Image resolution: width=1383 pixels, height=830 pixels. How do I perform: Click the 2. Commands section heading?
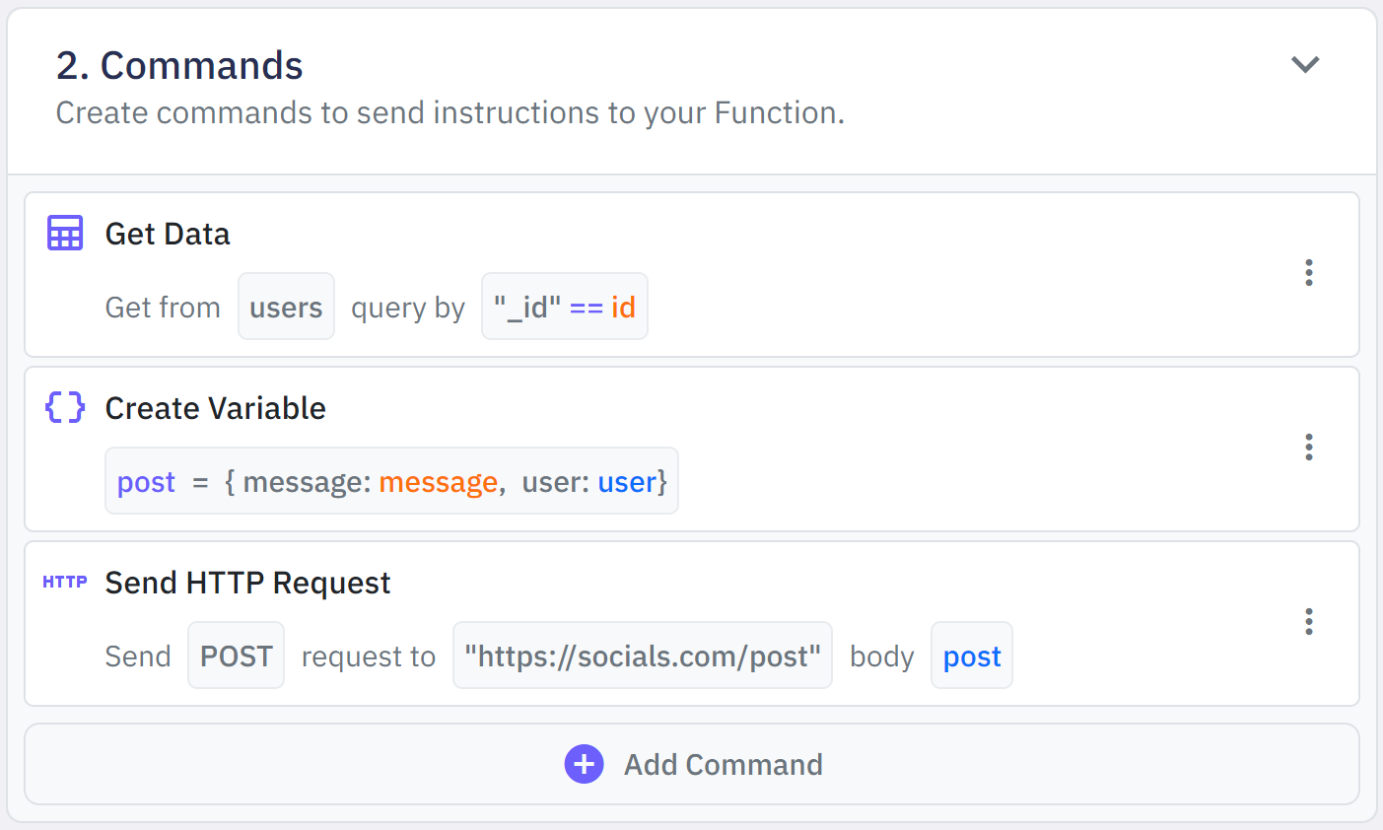(179, 66)
